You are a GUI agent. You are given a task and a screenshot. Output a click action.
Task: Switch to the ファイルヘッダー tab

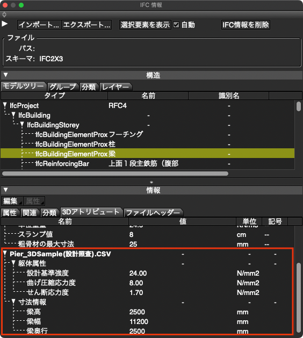(153, 213)
